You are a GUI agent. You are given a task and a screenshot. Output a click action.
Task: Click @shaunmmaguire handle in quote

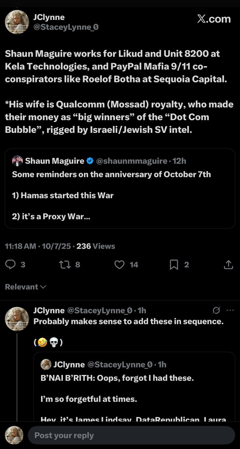[131, 161]
